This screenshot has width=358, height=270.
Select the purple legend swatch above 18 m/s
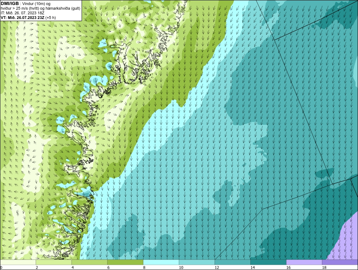tap(340, 262)
